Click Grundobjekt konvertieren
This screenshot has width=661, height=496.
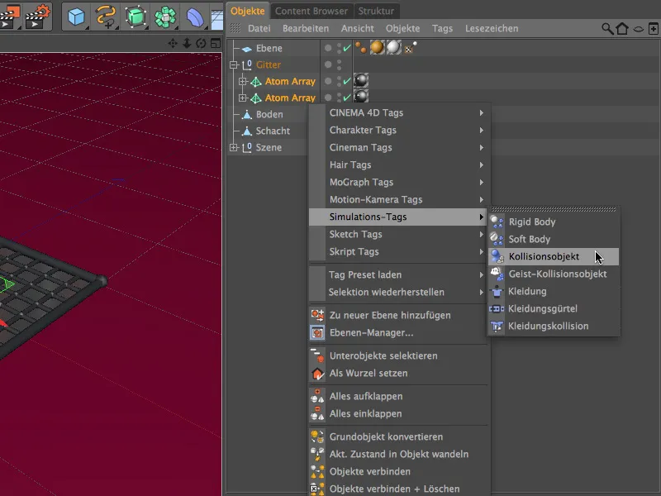click(x=400, y=436)
